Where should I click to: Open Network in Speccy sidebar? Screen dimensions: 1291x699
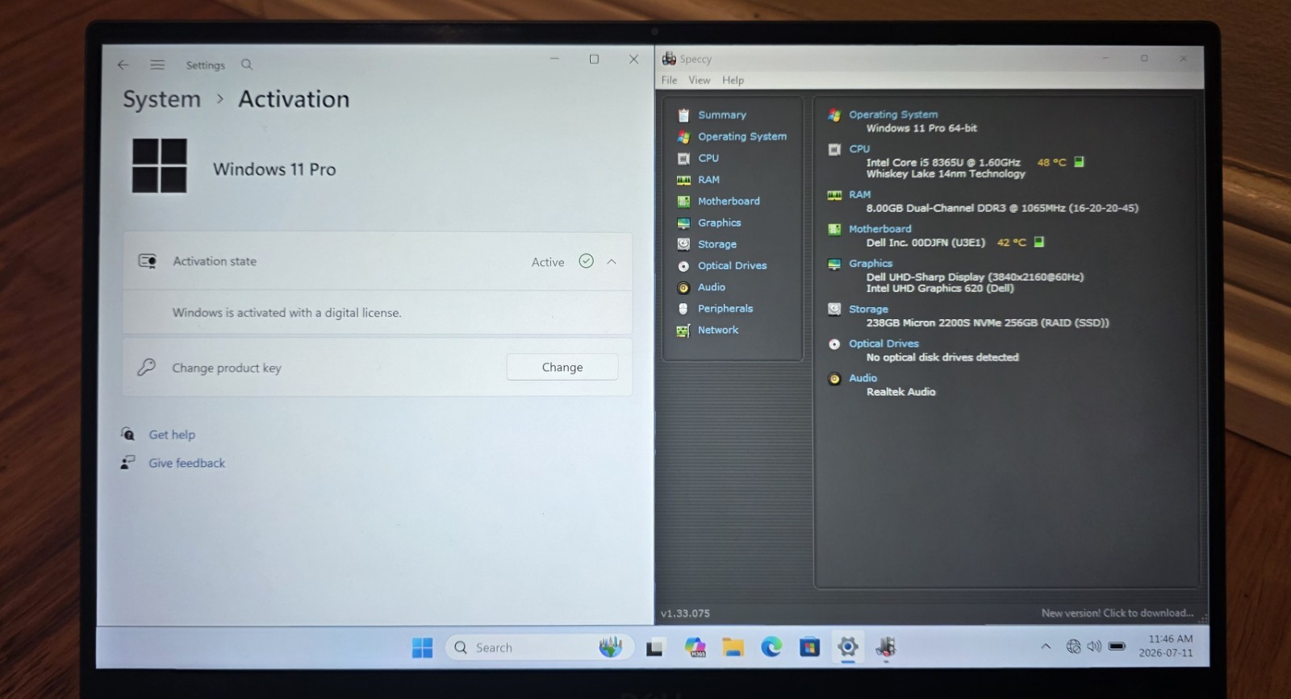click(717, 331)
